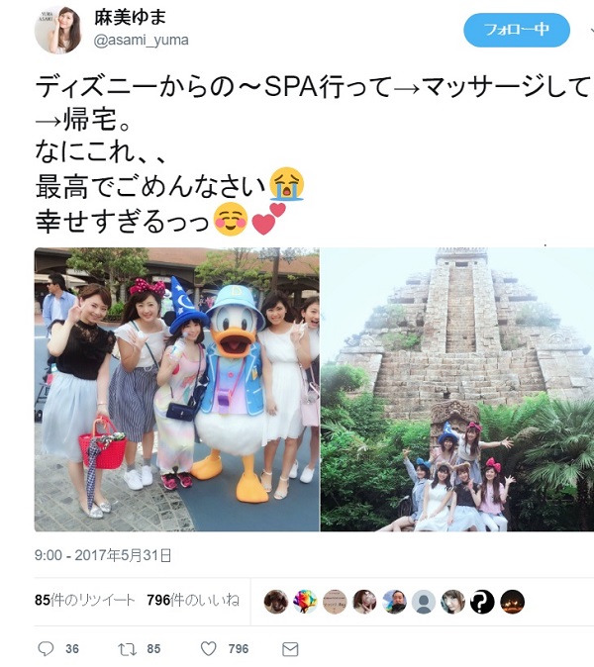The image size is (594, 667).
Task: Open the rainbow rose avatar in likers
Action: pyautogui.click(x=305, y=602)
